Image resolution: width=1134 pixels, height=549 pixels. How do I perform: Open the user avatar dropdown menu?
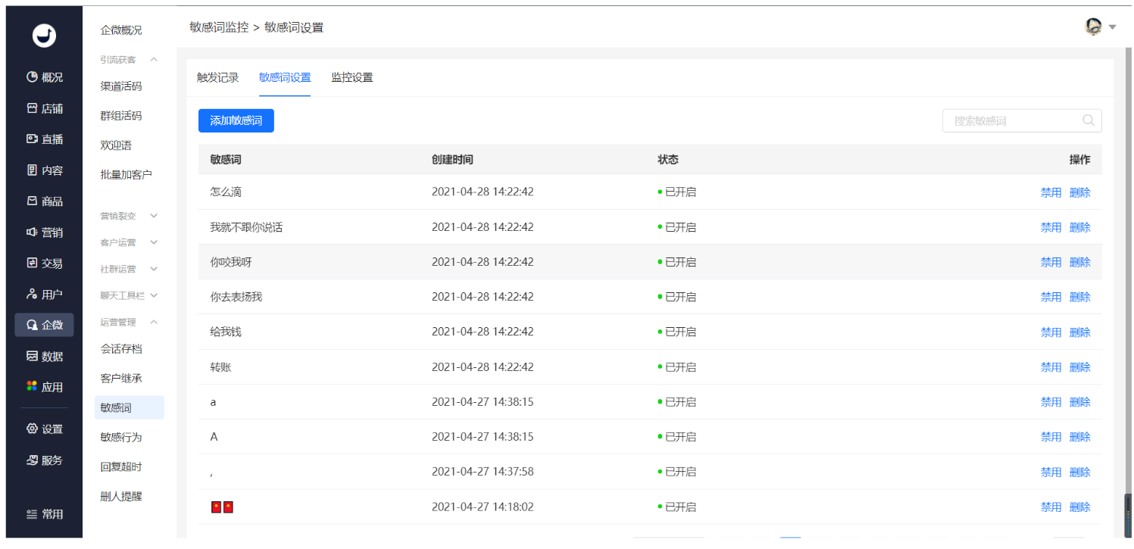[1101, 27]
